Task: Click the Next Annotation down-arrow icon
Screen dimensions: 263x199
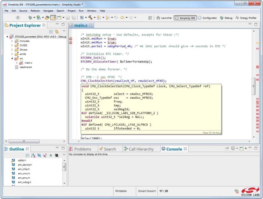Action: click(99, 18)
